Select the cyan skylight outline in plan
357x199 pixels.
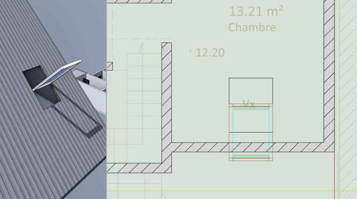click(x=251, y=132)
